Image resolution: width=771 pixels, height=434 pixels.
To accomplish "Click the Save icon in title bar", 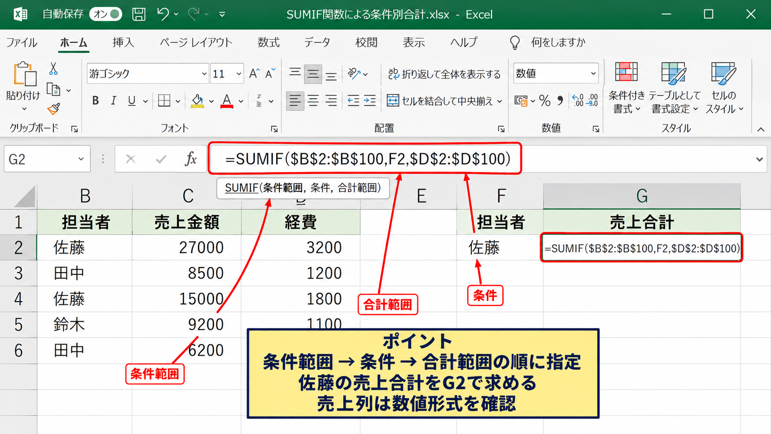I will tap(139, 14).
